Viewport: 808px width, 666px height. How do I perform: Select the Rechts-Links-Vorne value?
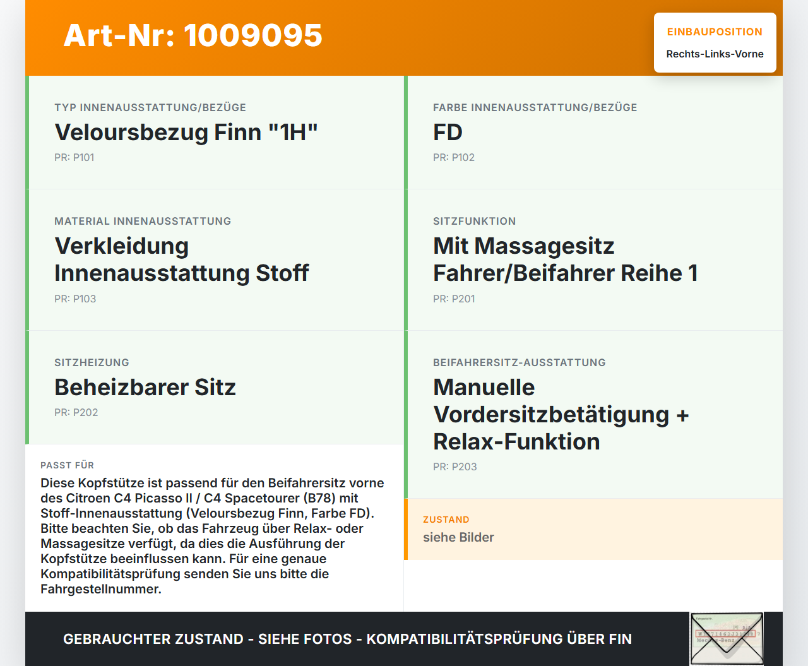point(715,54)
